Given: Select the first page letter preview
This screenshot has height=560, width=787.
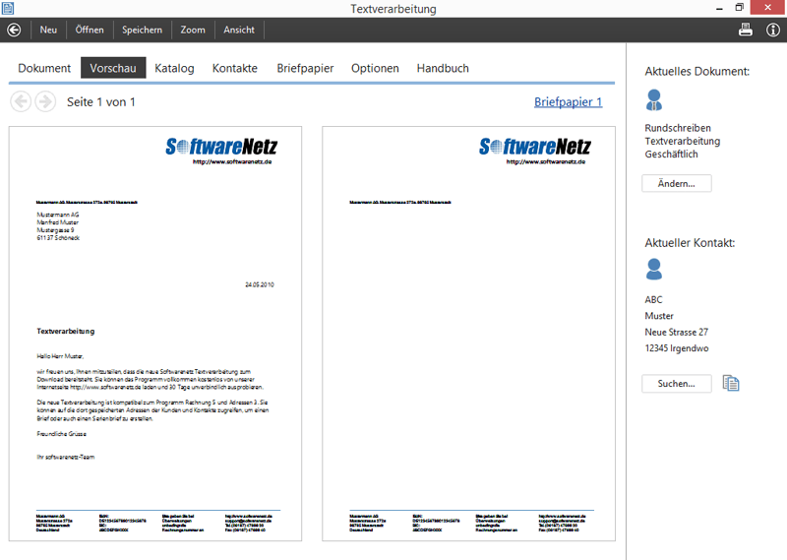Looking at the screenshot, I should point(158,333).
